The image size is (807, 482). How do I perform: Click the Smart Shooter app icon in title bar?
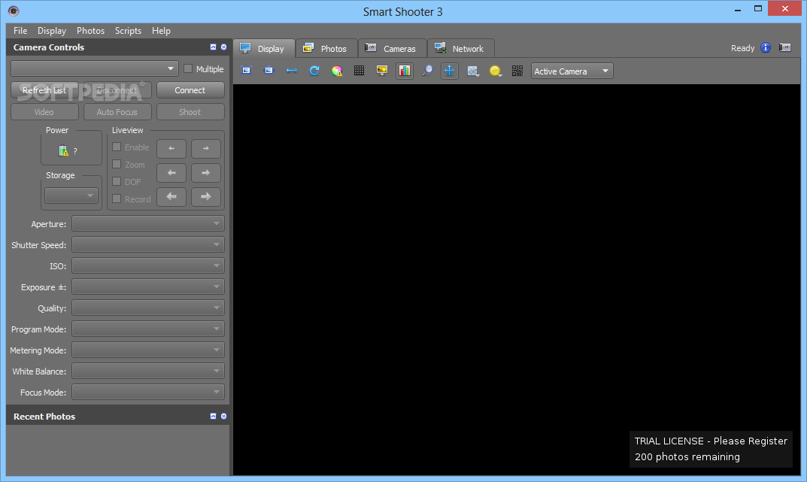(x=14, y=11)
